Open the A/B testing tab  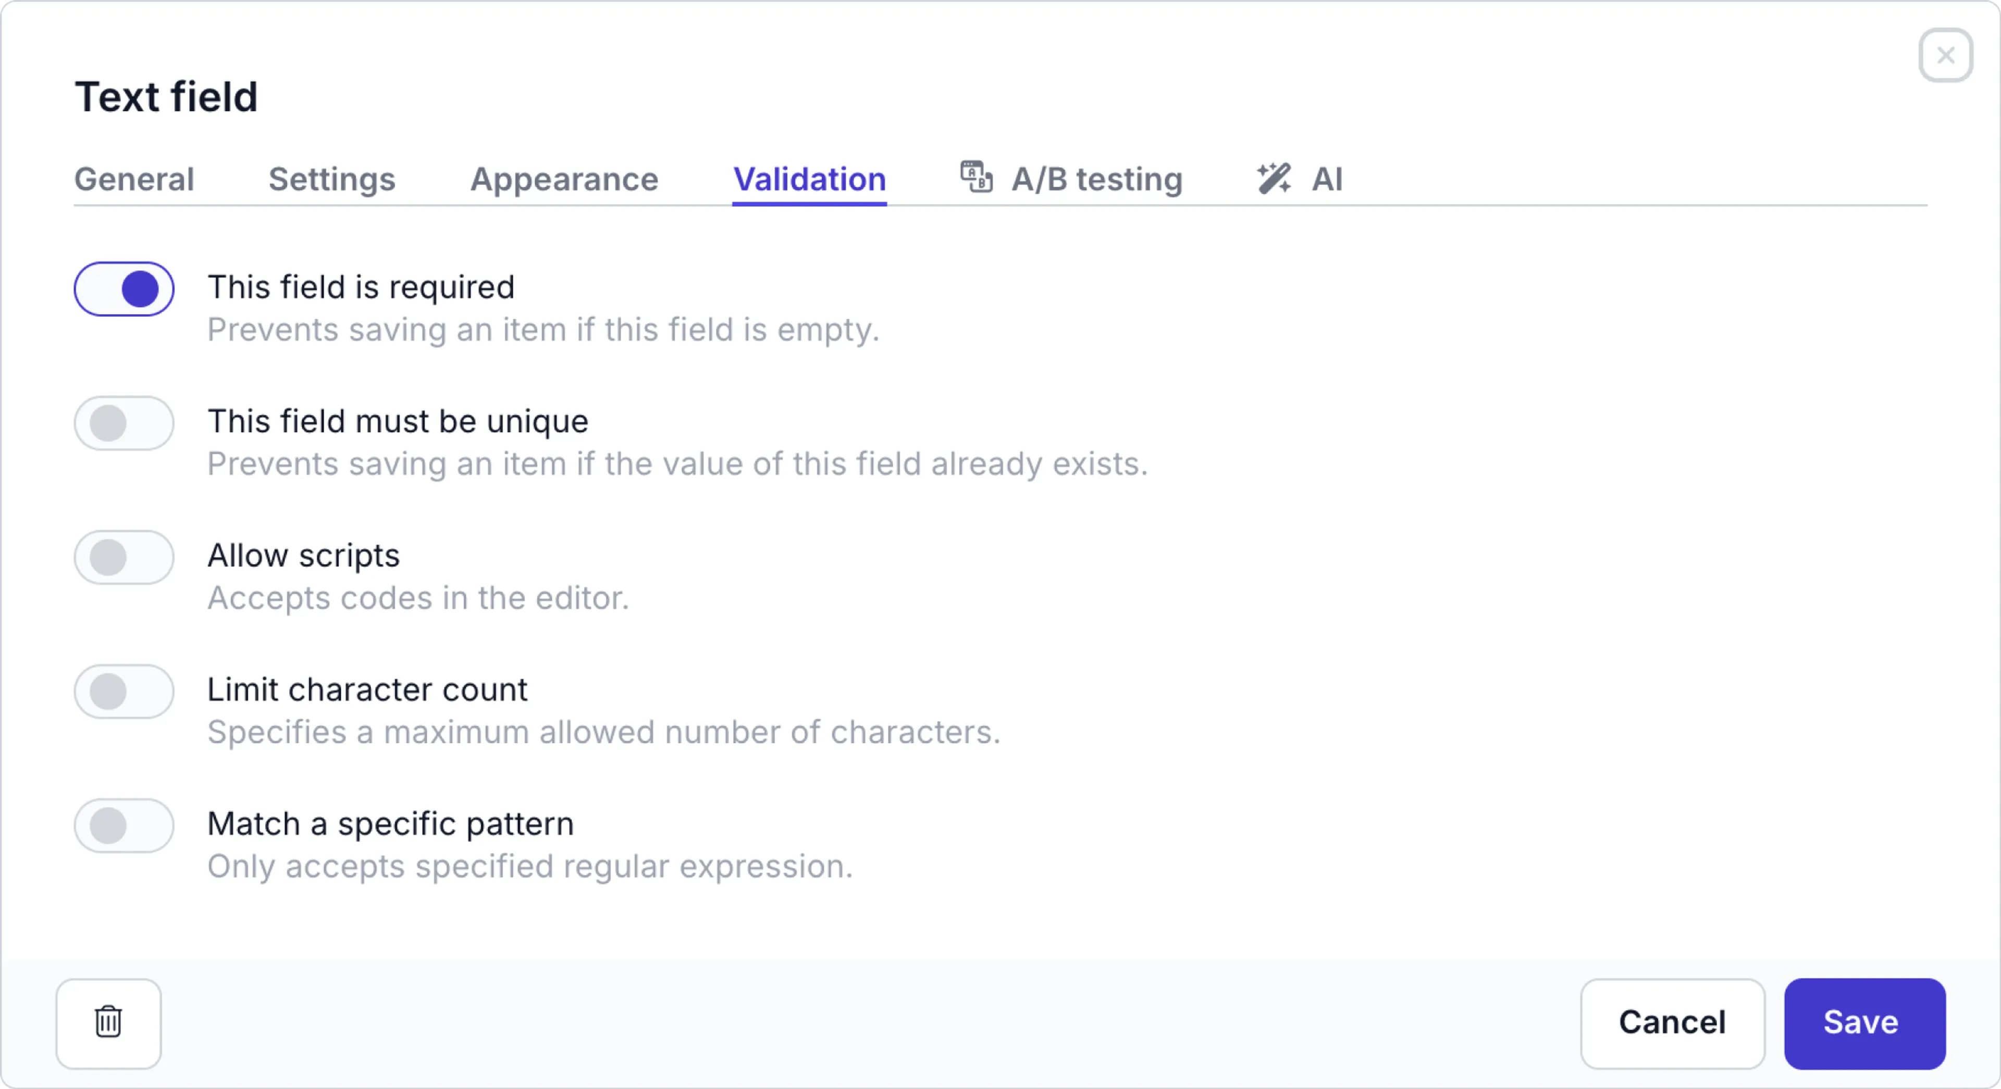pyautogui.click(x=1096, y=179)
